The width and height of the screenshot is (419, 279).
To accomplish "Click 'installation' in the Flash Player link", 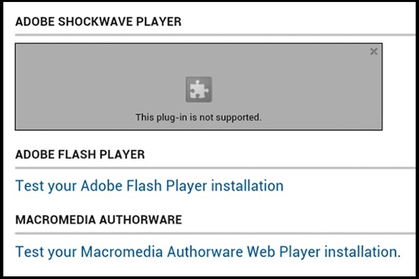I will point(247,186).
